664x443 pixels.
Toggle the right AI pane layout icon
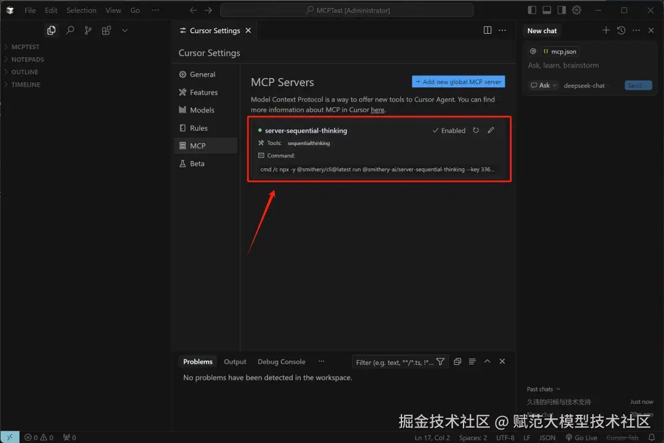point(561,10)
